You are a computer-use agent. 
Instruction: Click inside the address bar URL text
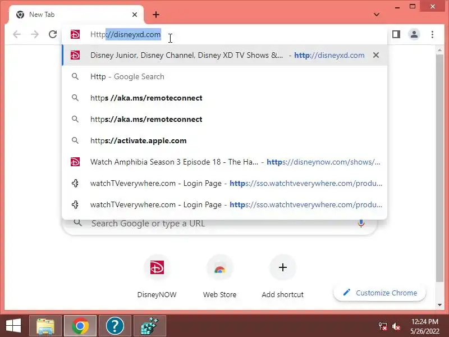(x=125, y=34)
